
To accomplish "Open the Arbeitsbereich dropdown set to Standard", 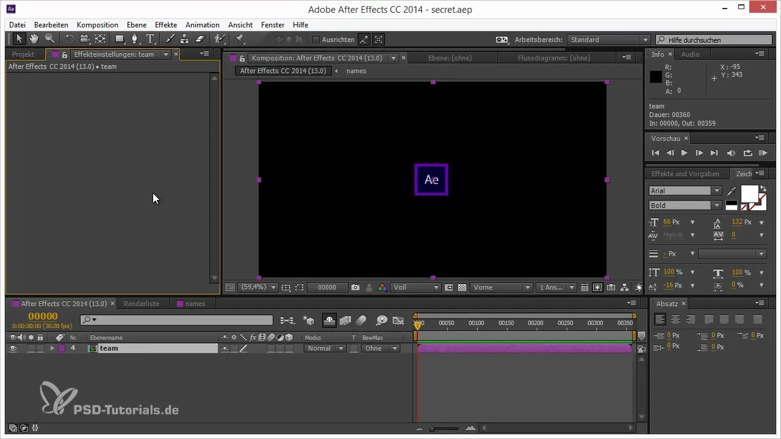I will (x=608, y=40).
